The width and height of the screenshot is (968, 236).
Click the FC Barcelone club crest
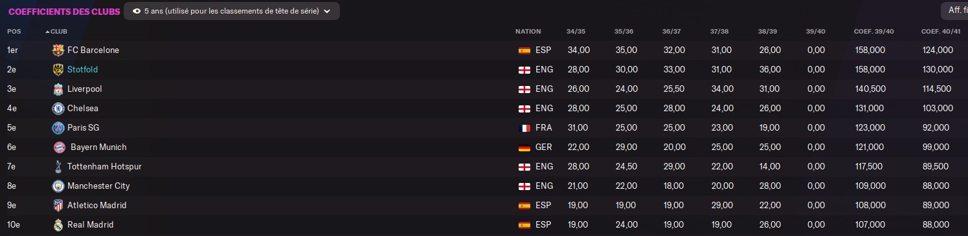click(x=58, y=50)
